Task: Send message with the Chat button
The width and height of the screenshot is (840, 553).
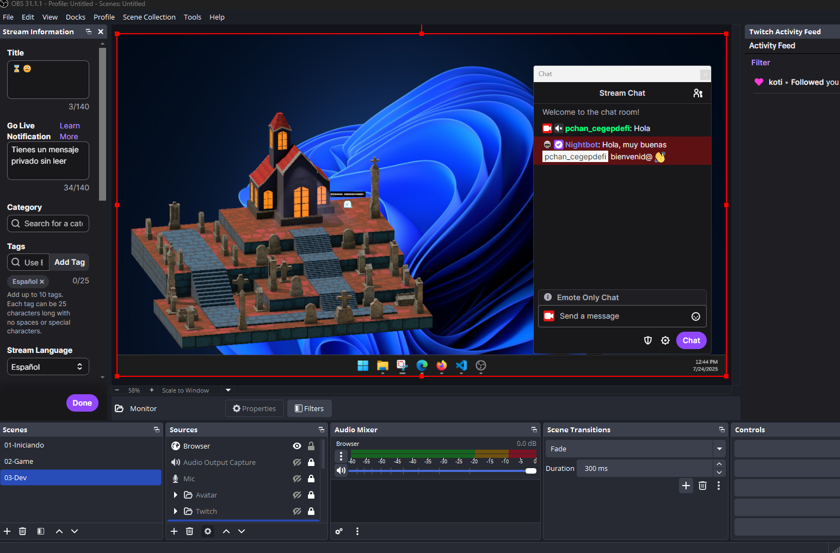Action: pyautogui.click(x=691, y=340)
